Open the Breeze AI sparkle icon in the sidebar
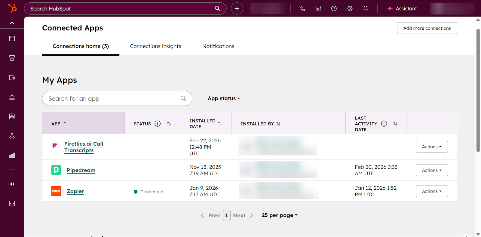 [12, 184]
